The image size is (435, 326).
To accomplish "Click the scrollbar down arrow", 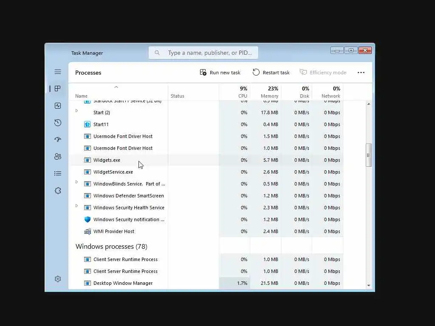I will tap(369, 286).
